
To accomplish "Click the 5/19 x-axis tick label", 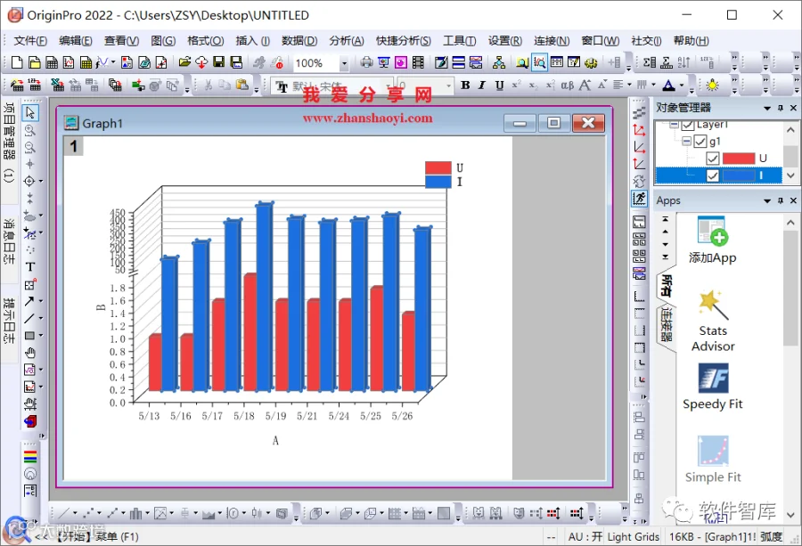I will [275, 416].
